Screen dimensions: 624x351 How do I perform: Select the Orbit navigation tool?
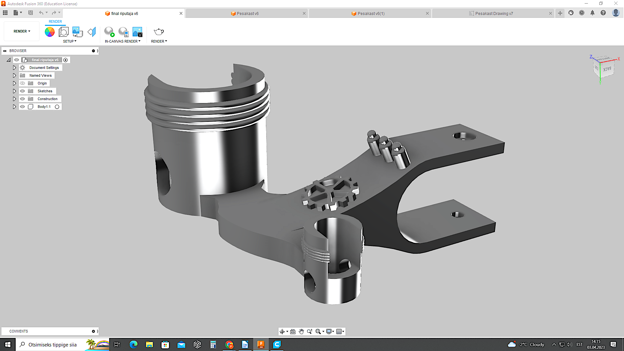coord(282,331)
